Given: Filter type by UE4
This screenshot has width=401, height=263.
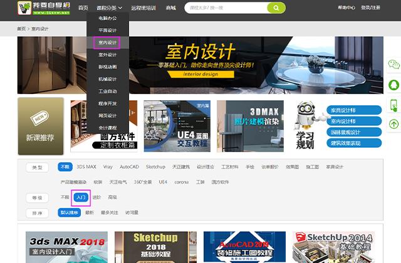Looking at the screenshot, I should click(163, 182).
